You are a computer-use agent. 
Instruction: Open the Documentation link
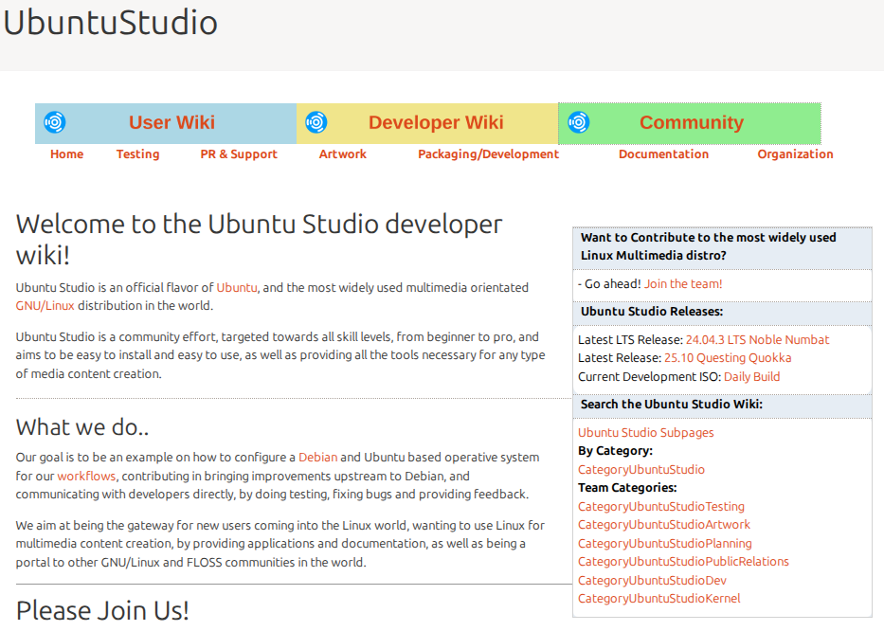(x=663, y=153)
